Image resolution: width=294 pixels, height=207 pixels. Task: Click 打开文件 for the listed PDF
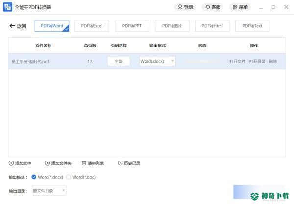pyautogui.click(x=237, y=61)
